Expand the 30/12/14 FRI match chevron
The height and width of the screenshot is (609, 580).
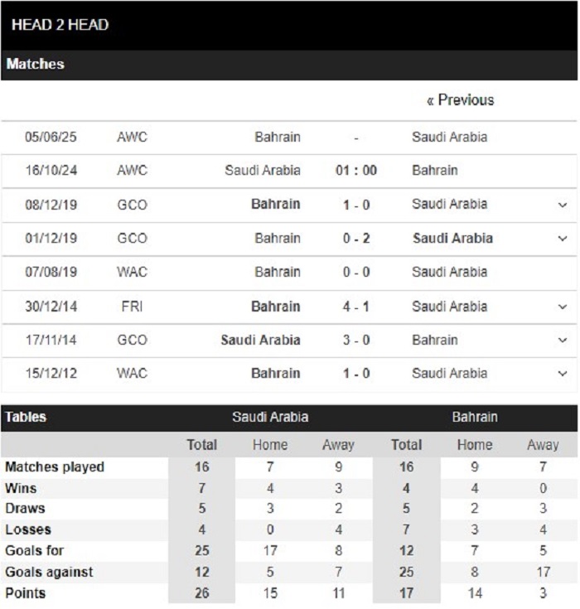[563, 307]
